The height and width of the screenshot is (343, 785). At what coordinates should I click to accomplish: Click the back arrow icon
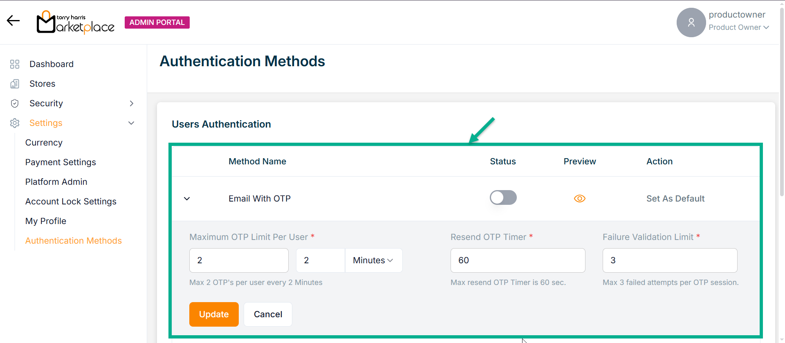pos(13,20)
